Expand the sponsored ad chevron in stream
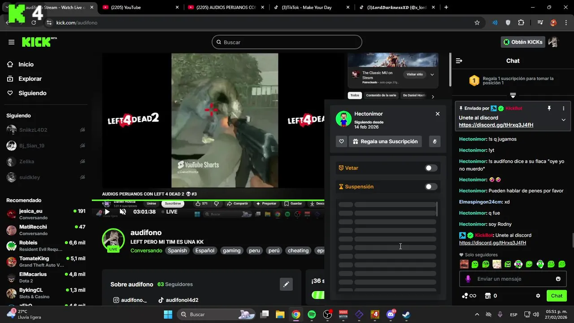This screenshot has width=574, height=323. 432,74
